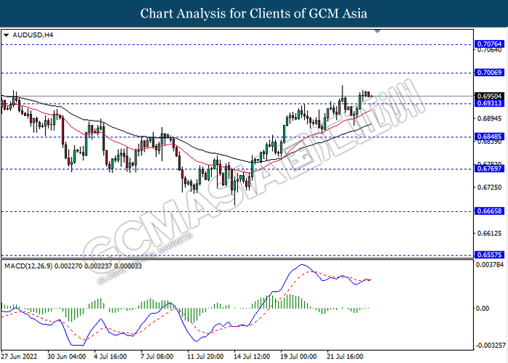Screen dimensions: 508x363
Task: Open the AUDUSD,H4 symbol dropdown arrow
Action: click(x=6, y=35)
